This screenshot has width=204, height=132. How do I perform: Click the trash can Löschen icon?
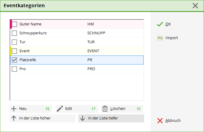coord(105,109)
